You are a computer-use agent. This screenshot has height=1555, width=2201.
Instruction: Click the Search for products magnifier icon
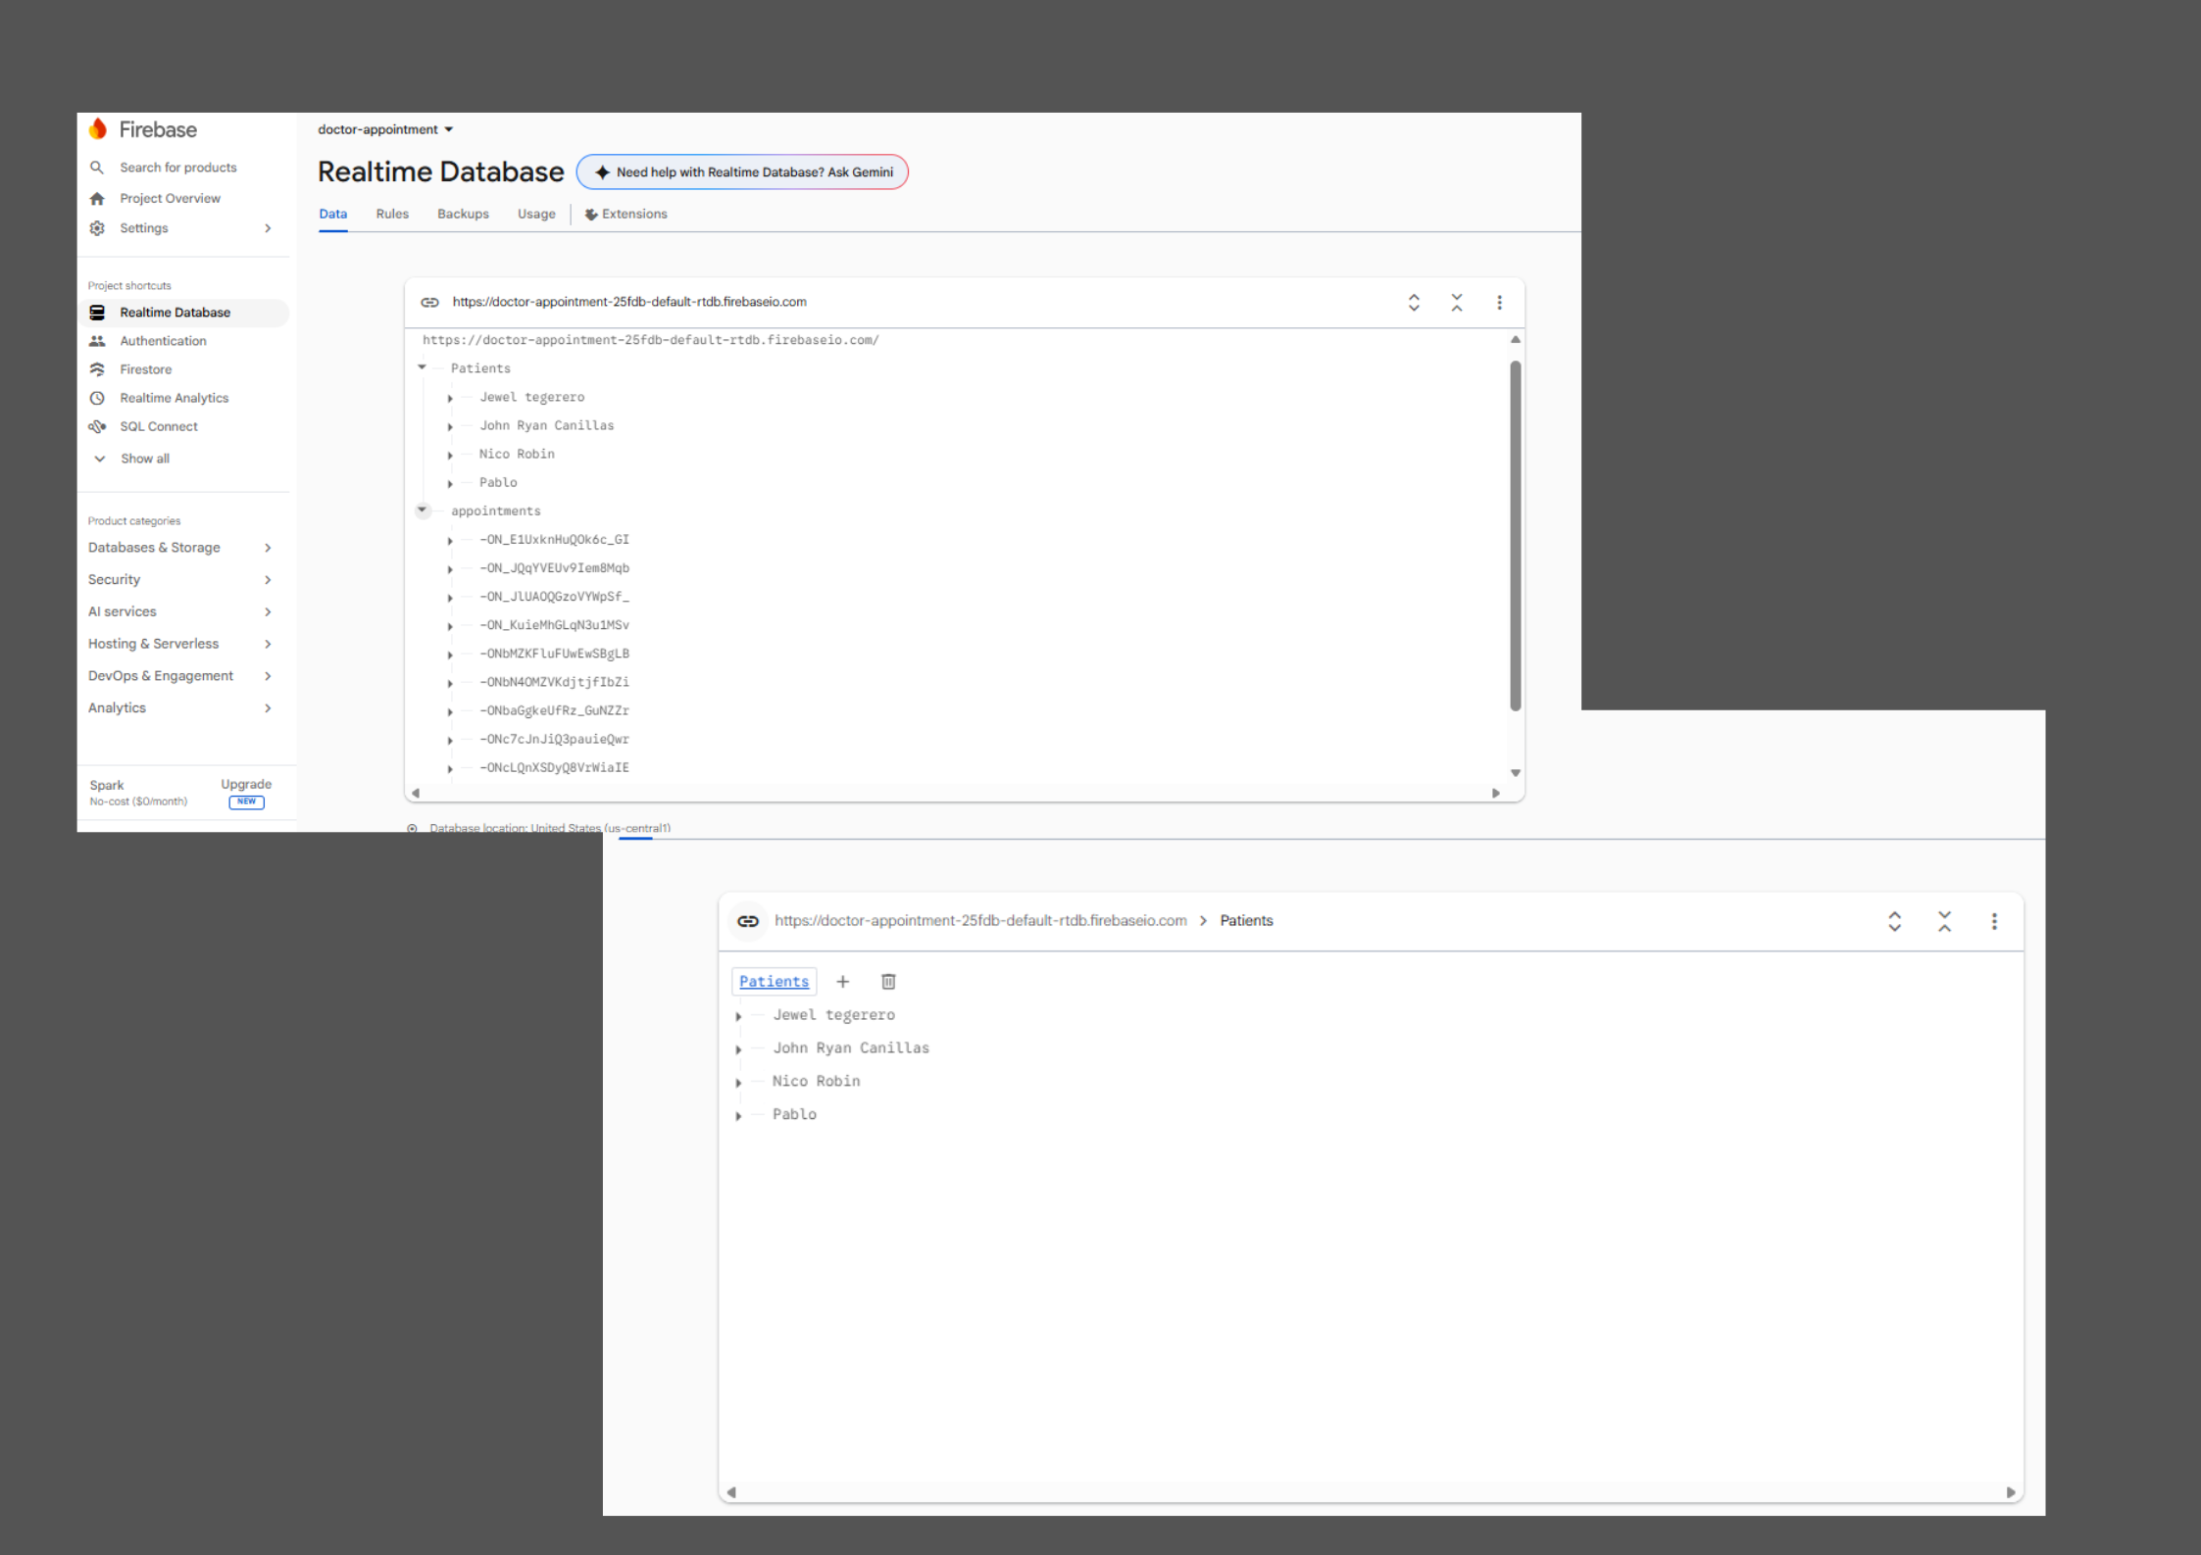tap(97, 168)
